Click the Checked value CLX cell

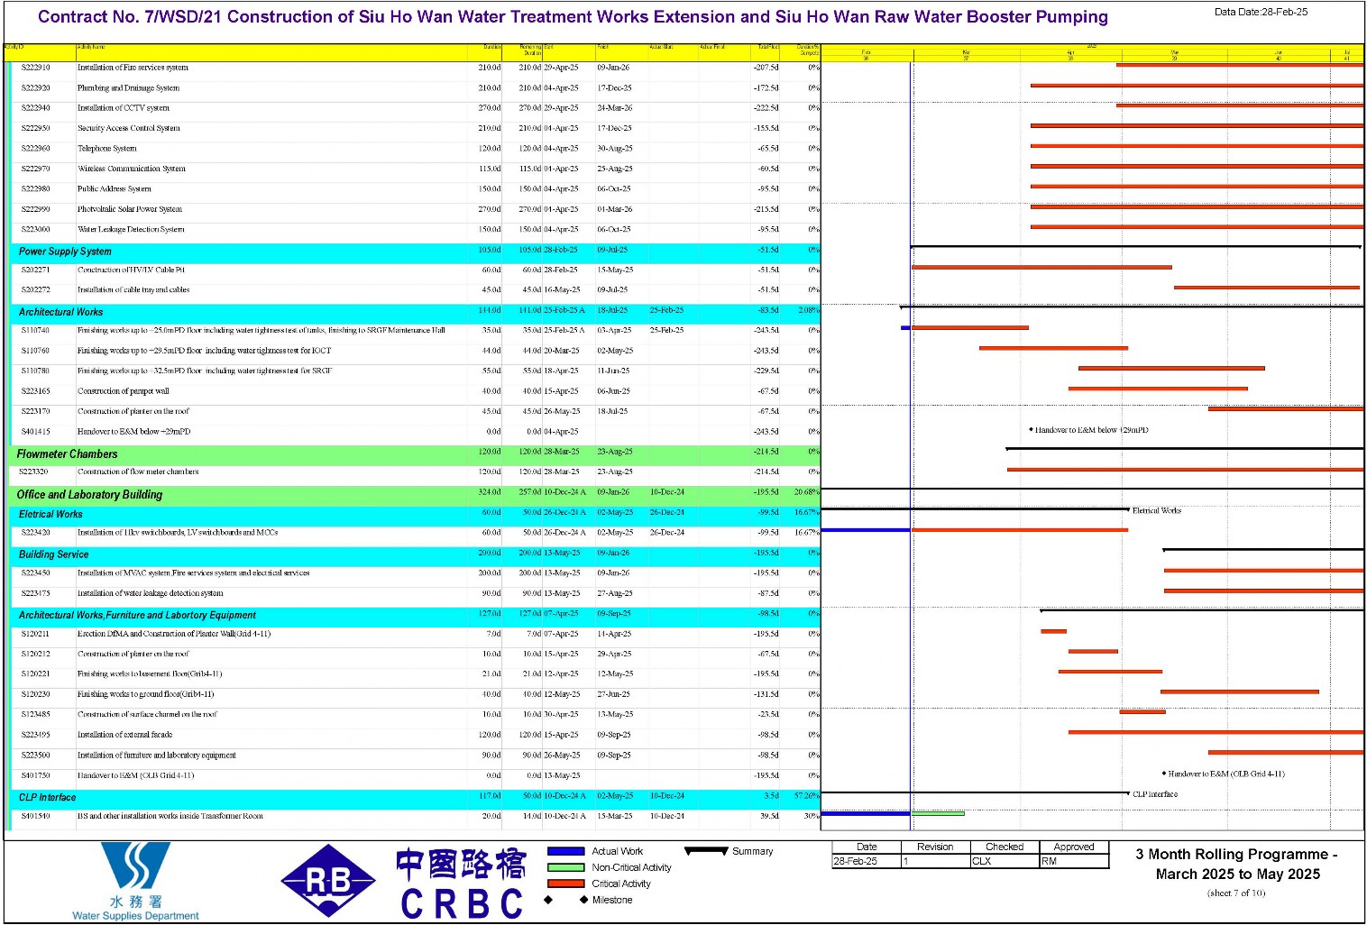point(1005,861)
